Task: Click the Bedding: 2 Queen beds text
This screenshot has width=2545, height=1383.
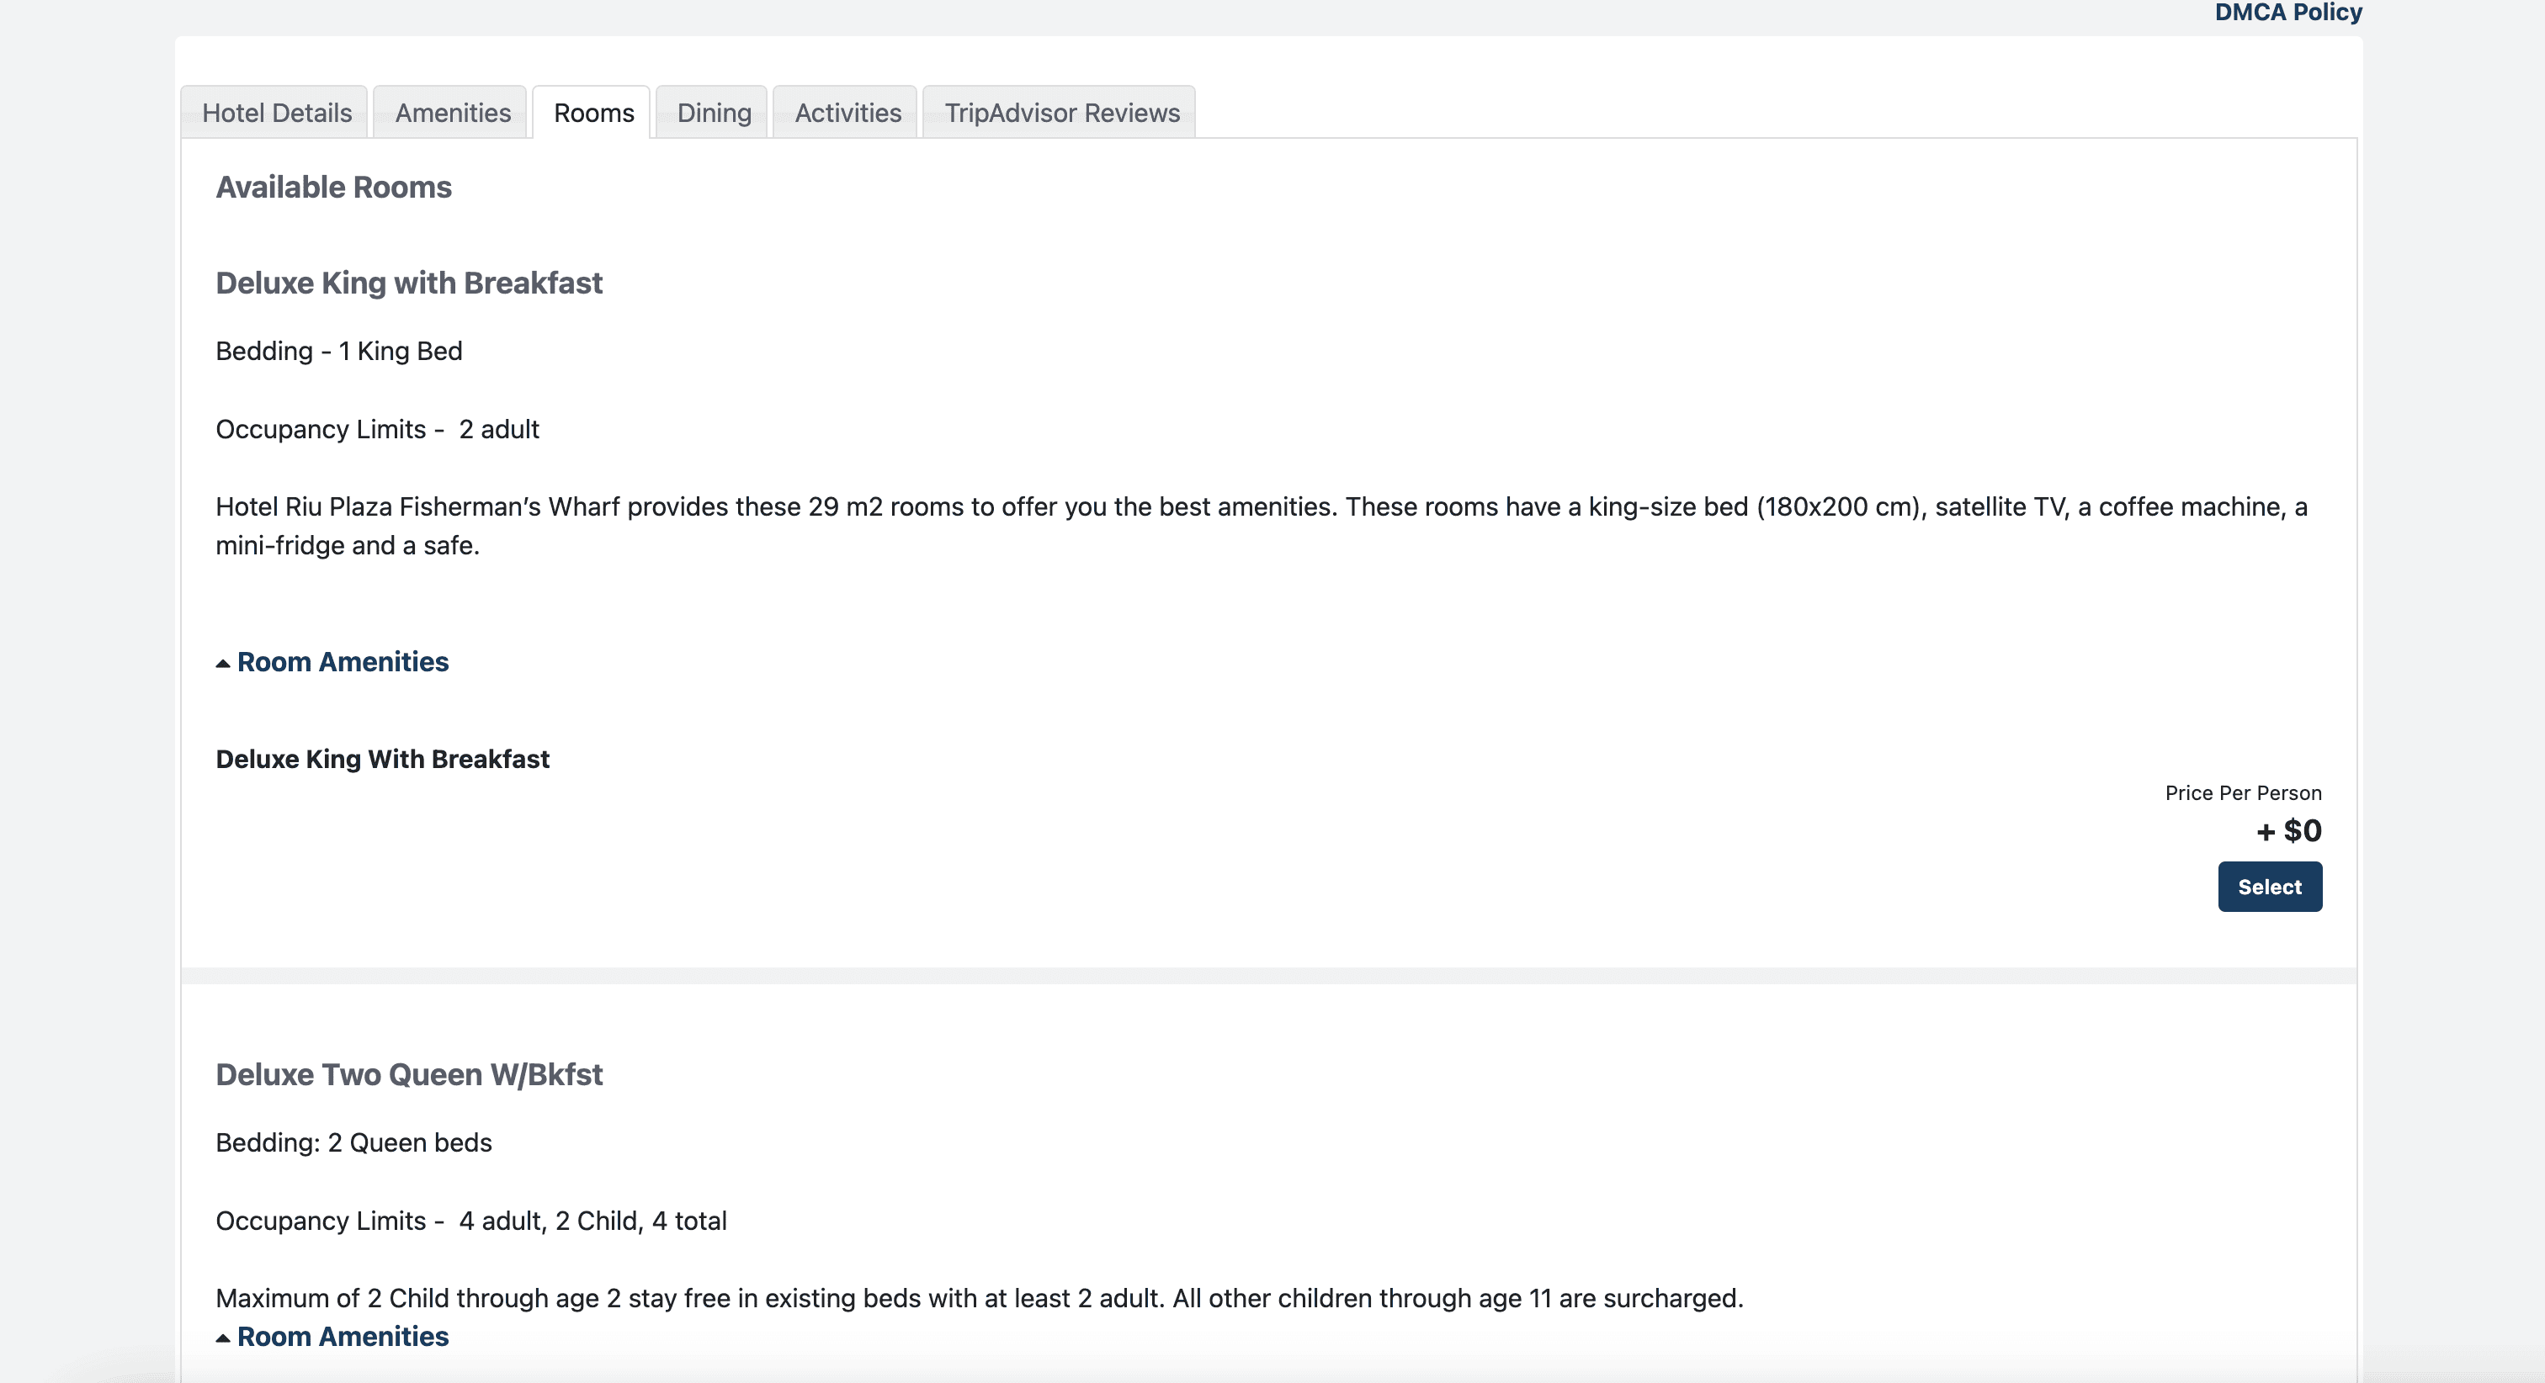Action: [x=353, y=1142]
